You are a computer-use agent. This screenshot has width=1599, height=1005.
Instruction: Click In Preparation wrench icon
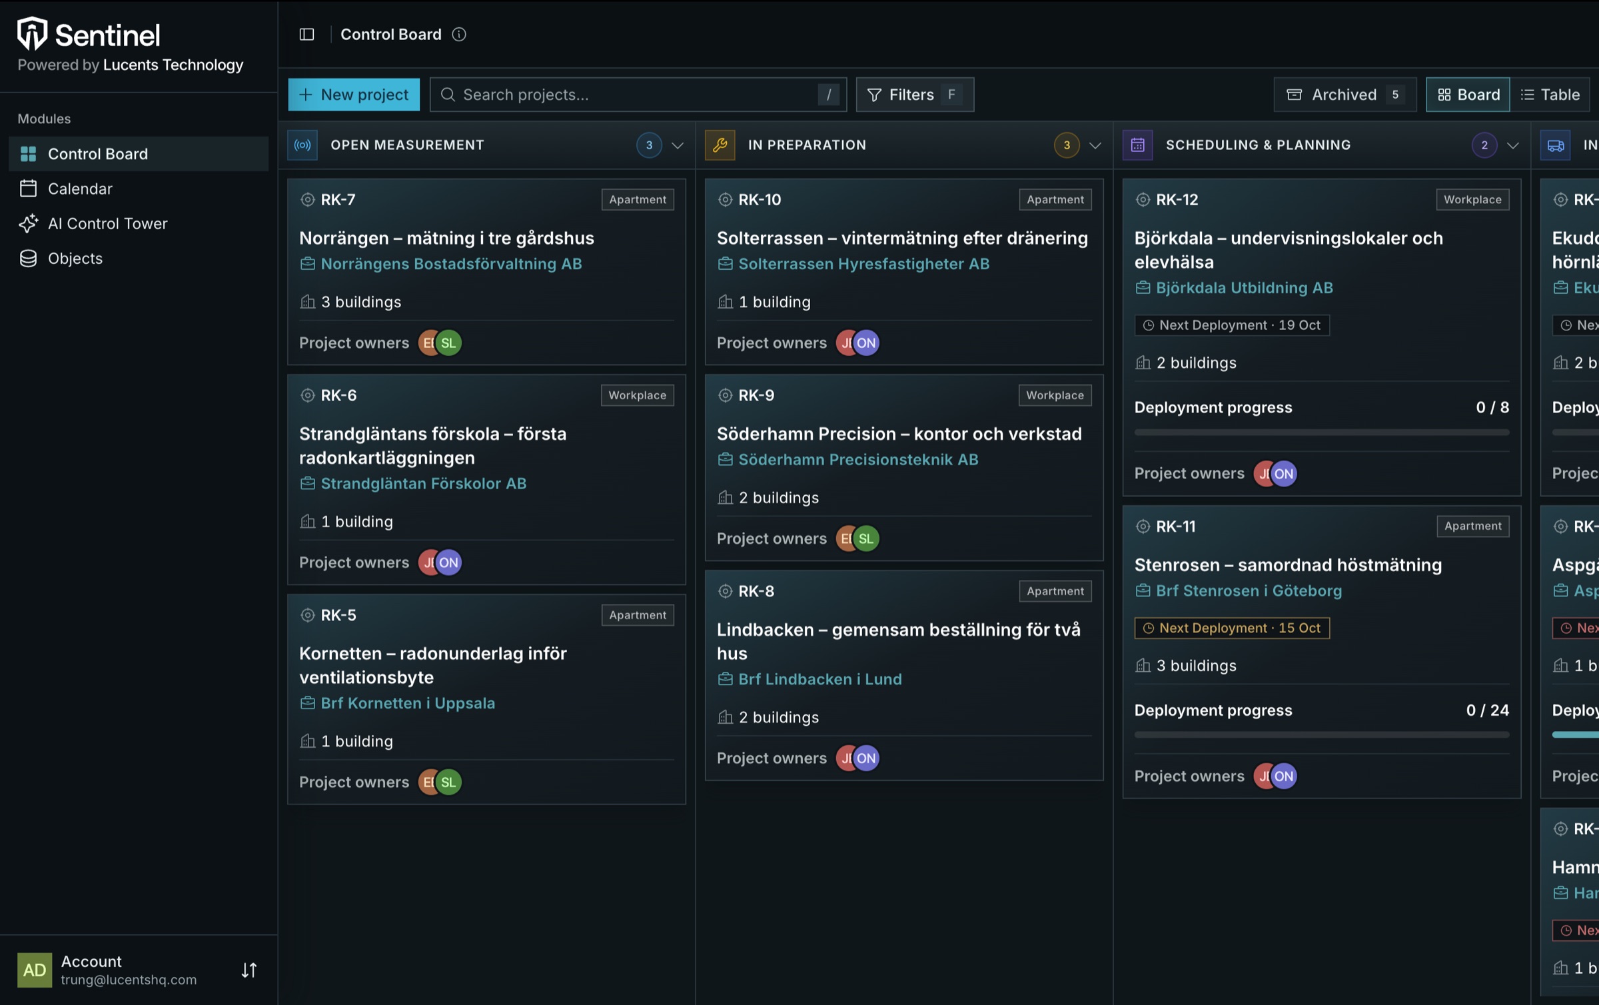coord(720,145)
